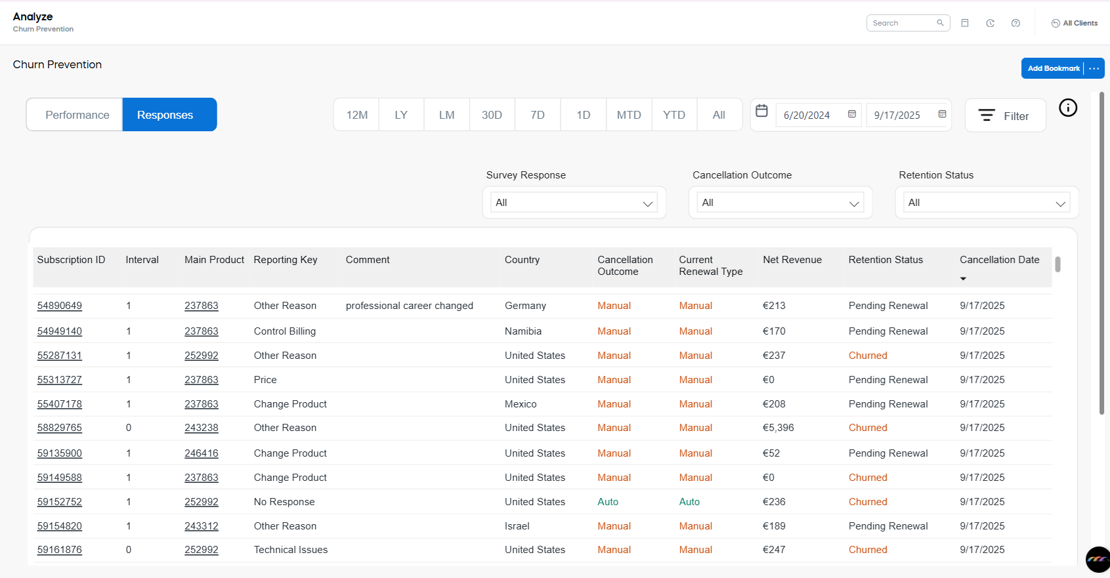Open subscription ID 54890649 link
1110x578 pixels.
tap(60, 306)
